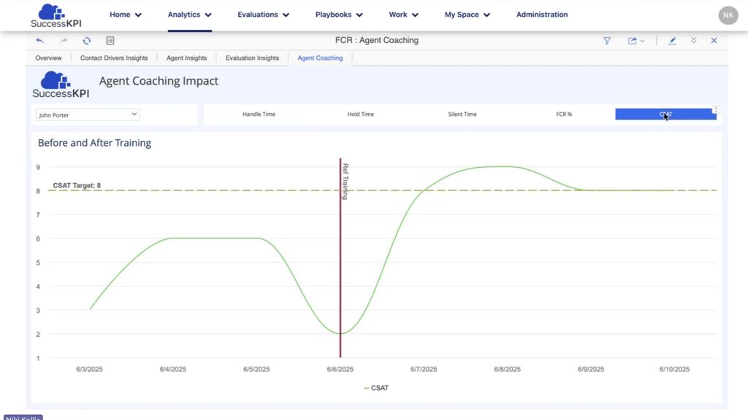This screenshot has height=420, width=748.
Task: Click the Agent Coaching Impact heading
Action: pos(159,81)
